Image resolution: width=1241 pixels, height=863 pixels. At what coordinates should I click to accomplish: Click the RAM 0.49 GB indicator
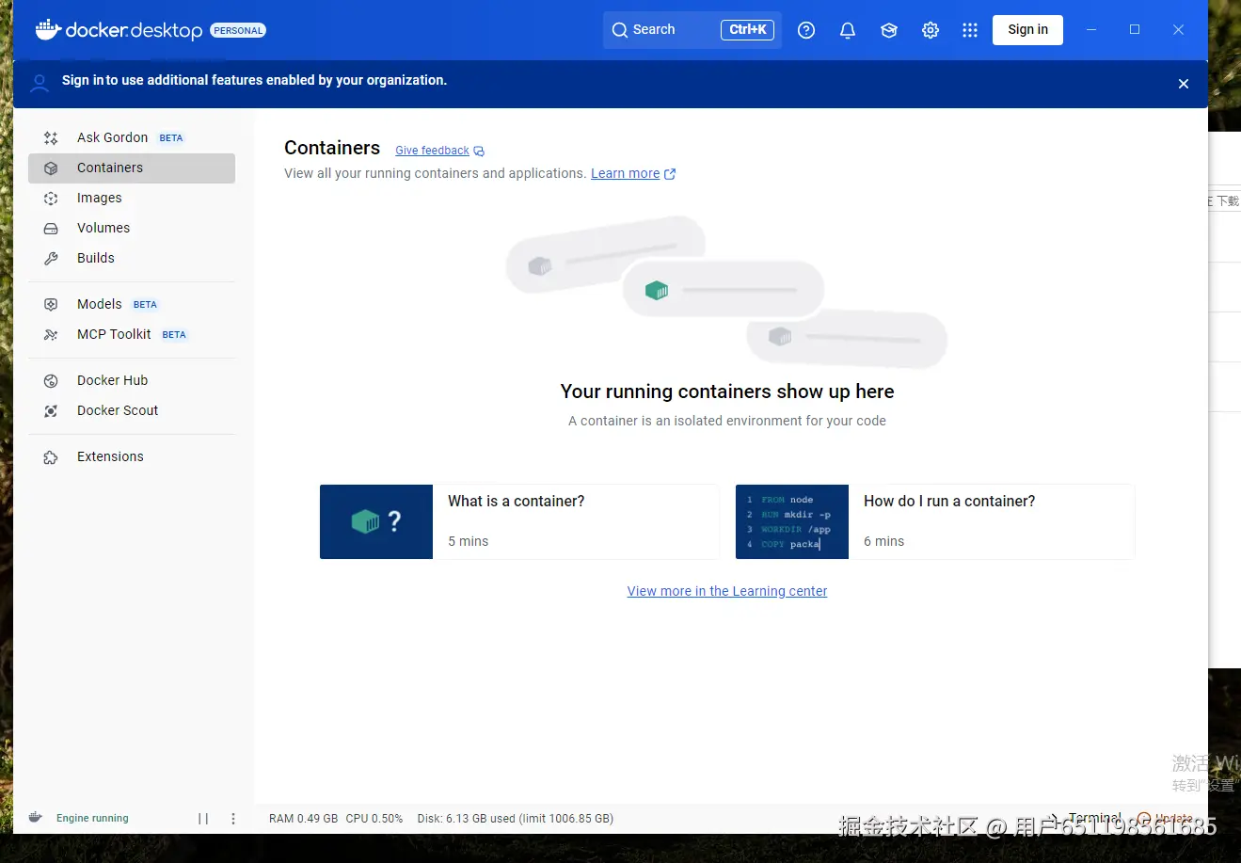pos(303,819)
